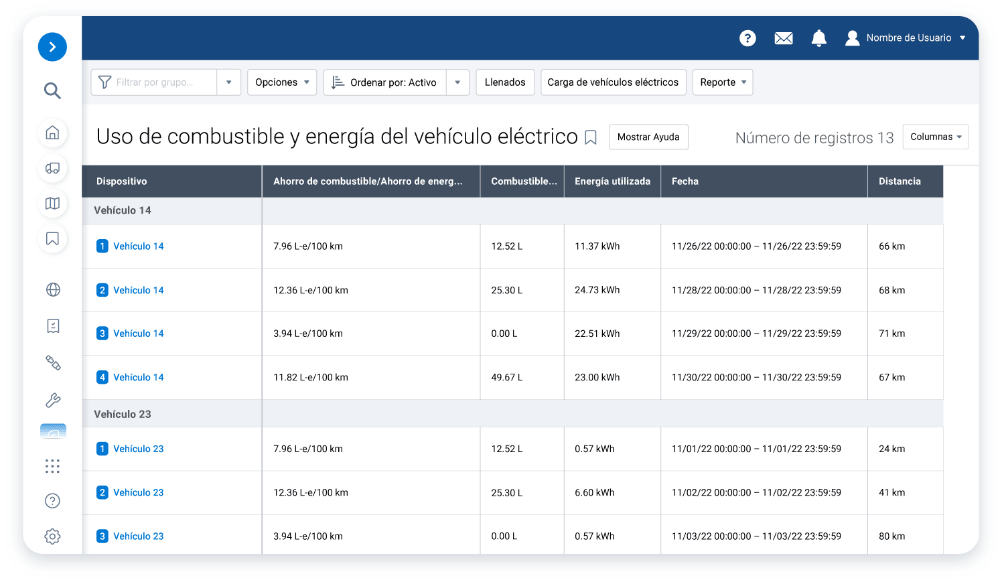The height and width of the screenshot is (580, 1002).
Task: Expand the sidebar with the blue arrow button
Action: [52, 47]
